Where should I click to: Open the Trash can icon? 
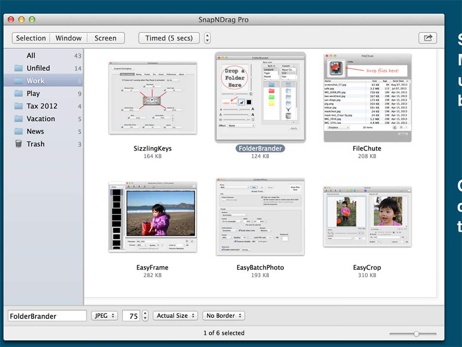tap(18, 144)
